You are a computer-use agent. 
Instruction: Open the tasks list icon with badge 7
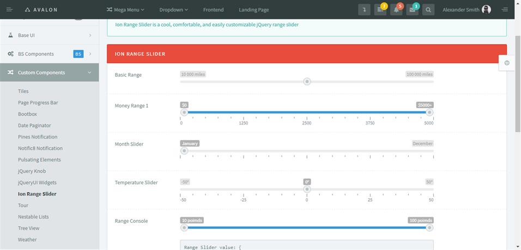click(380, 10)
